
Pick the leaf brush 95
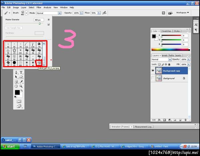click(x=8, y=51)
